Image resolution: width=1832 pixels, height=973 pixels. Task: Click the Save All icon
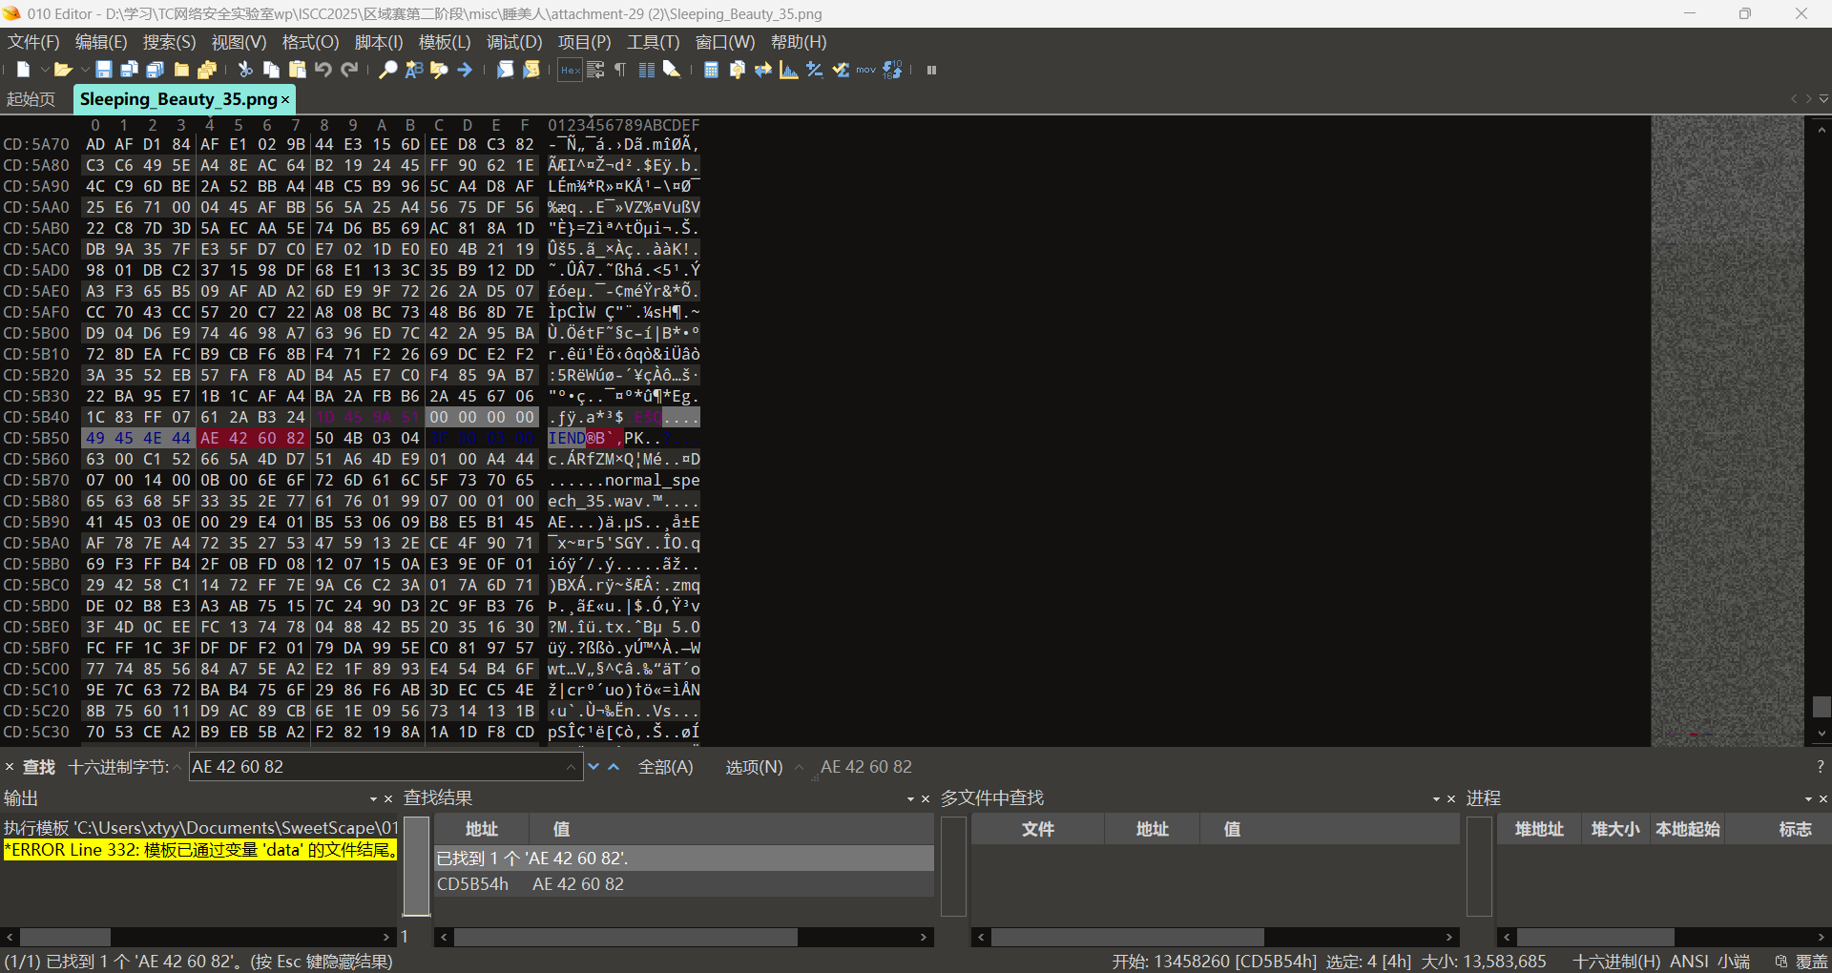point(156,70)
